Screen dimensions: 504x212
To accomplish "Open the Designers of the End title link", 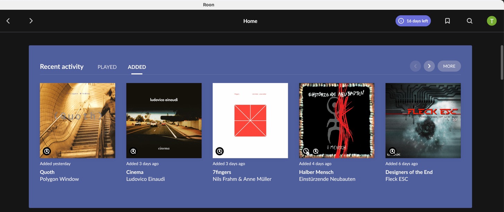I will click(x=409, y=172).
